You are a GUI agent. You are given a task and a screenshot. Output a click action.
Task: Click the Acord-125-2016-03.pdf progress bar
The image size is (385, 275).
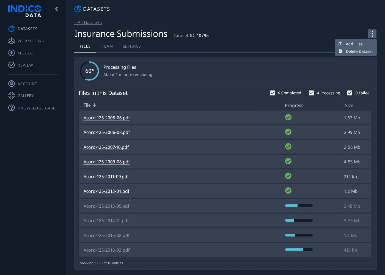pos(299,250)
